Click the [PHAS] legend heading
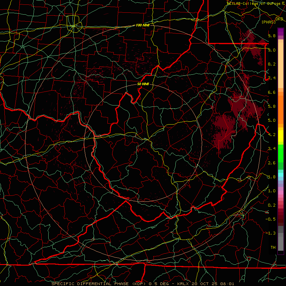The height and width of the screenshot is (286, 286). point(269,22)
